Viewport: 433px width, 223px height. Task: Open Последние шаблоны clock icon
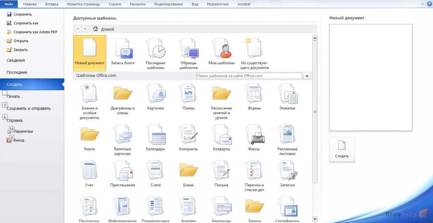coord(156,49)
